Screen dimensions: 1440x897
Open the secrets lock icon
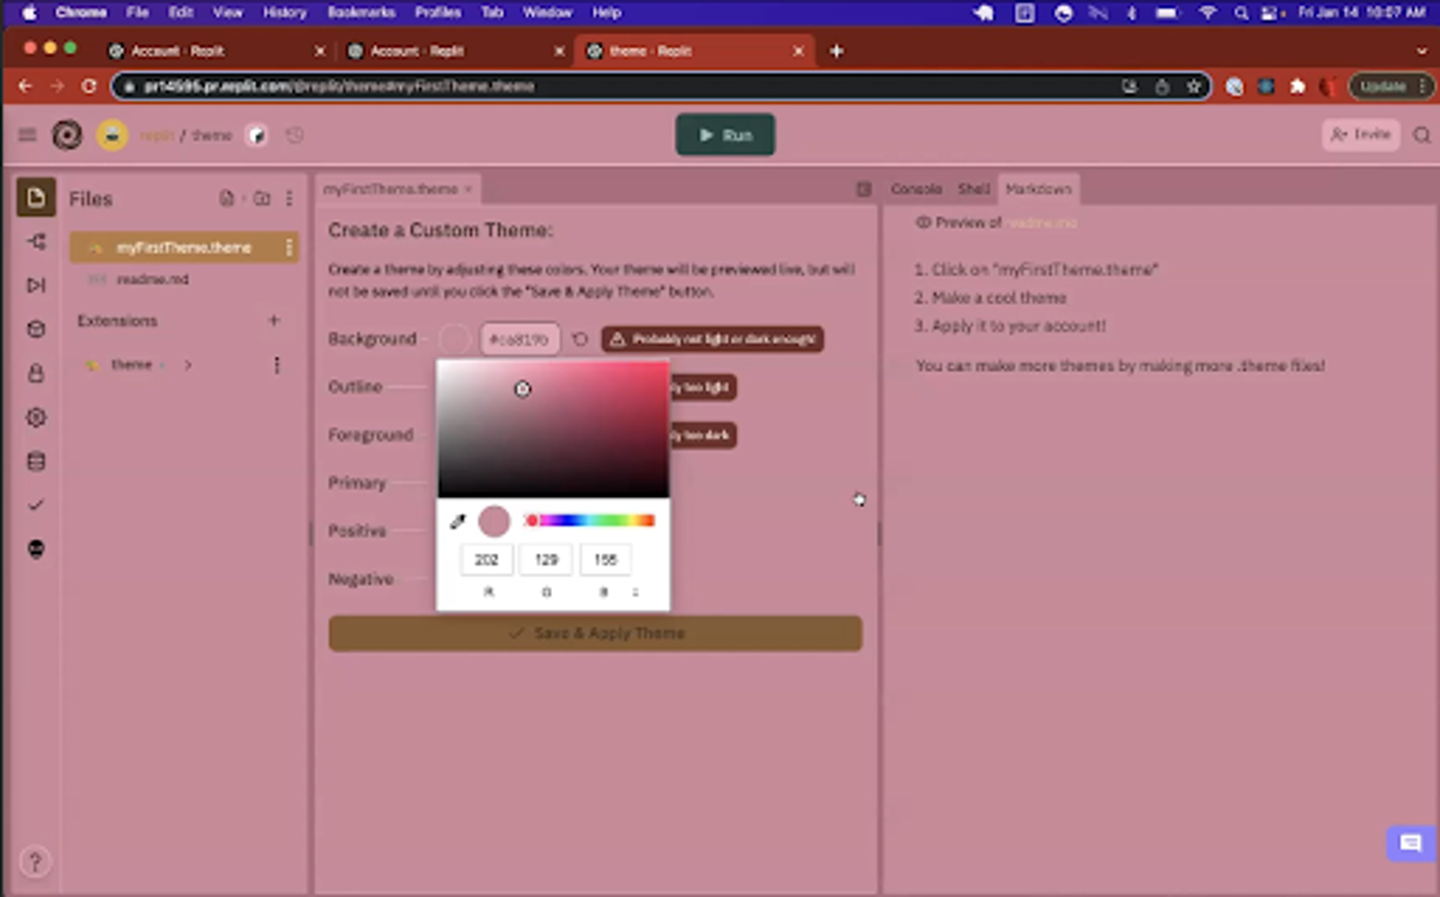(36, 373)
